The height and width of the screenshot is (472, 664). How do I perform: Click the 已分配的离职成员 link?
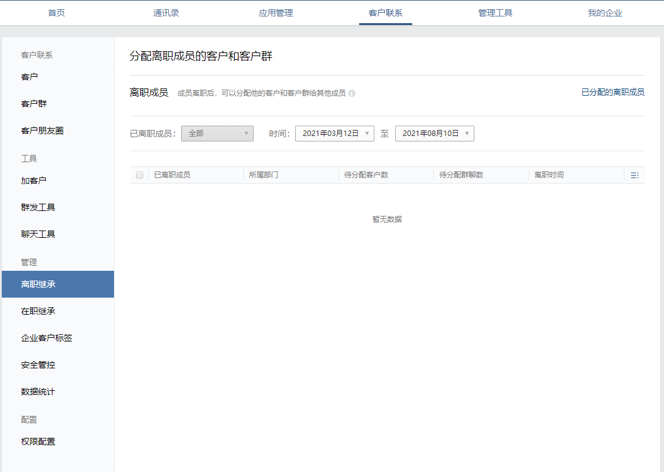[x=612, y=93]
